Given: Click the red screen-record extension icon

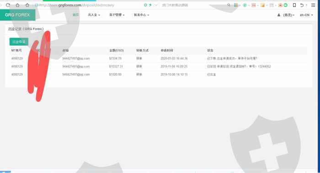Looking at the screenshot, I should 280,5.
